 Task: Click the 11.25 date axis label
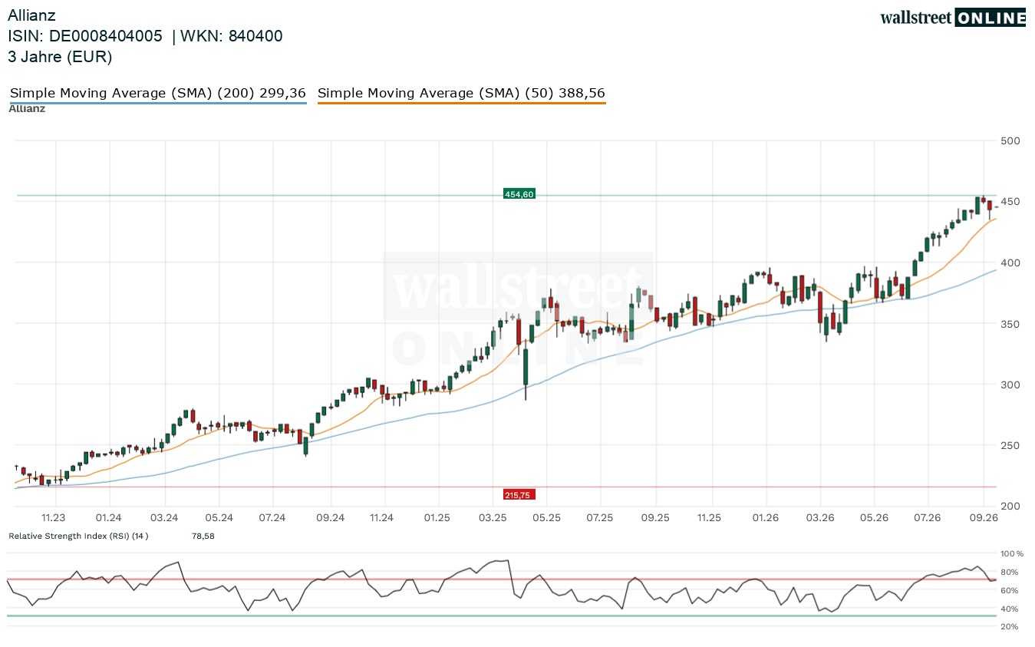pyautogui.click(x=710, y=518)
